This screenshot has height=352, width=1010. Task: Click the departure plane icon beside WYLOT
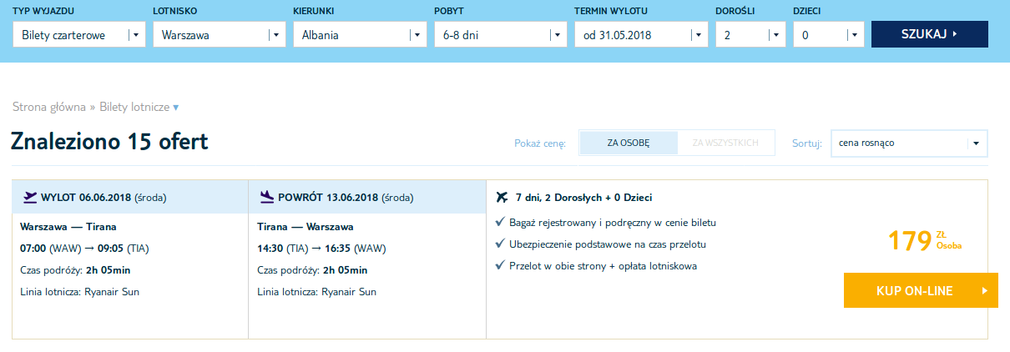[30, 198]
